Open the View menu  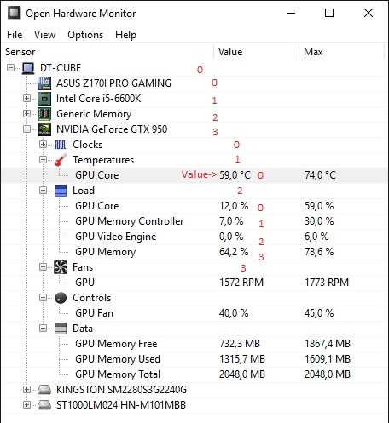[x=44, y=35]
